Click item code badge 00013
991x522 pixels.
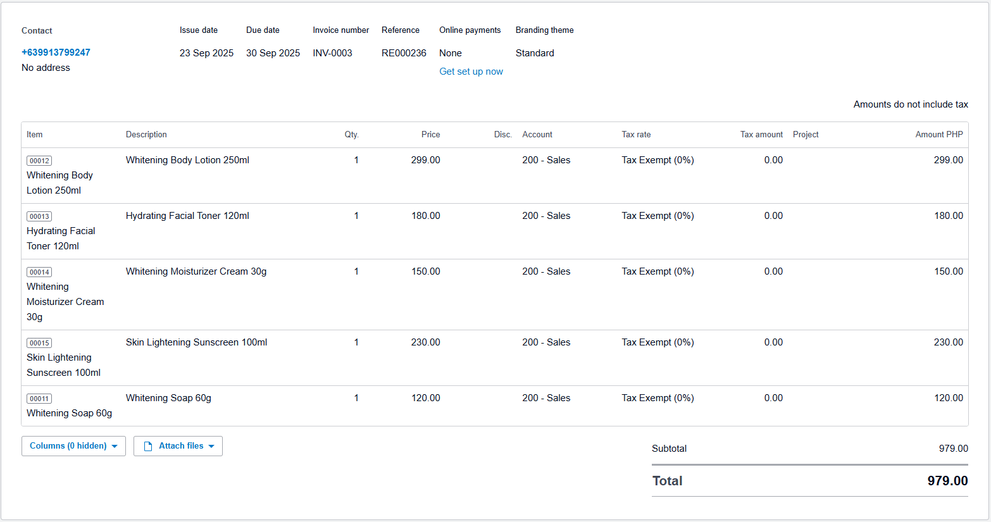[x=39, y=216]
